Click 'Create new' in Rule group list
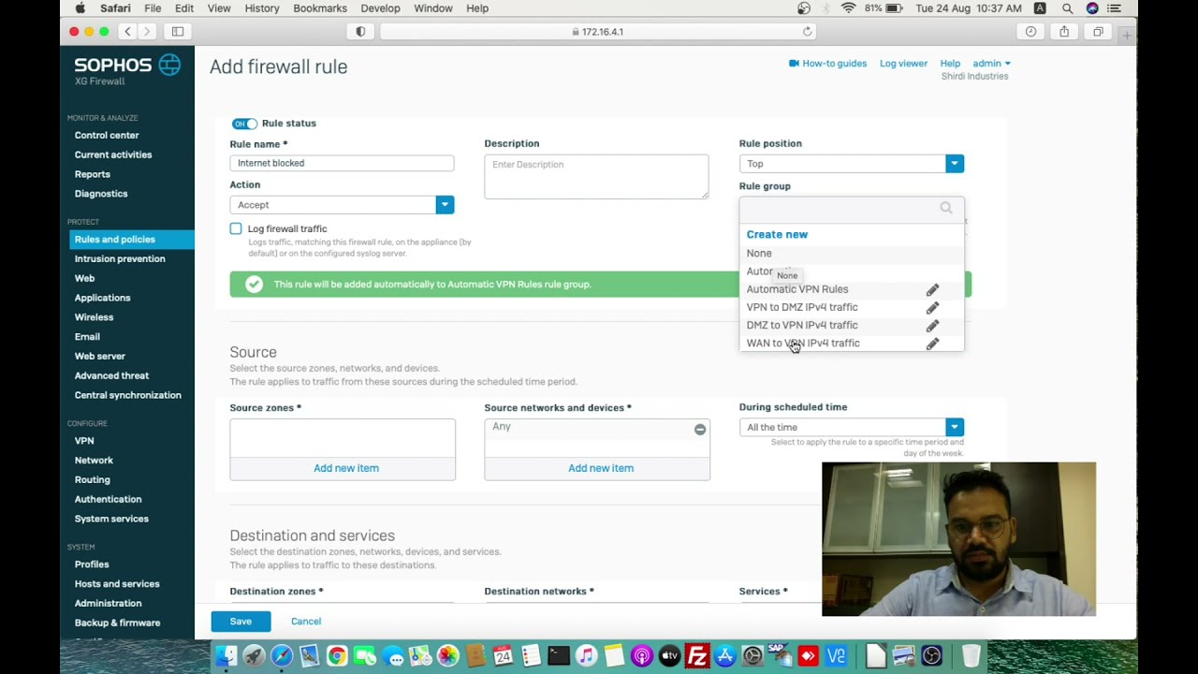 point(777,234)
